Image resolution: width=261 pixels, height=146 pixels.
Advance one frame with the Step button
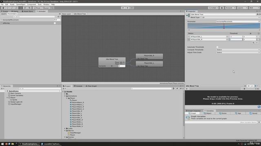[132, 8]
